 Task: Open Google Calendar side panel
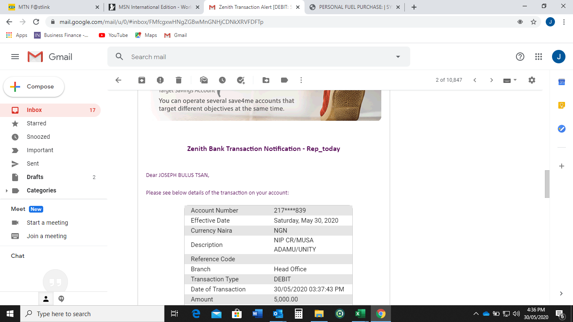point(562,82)
